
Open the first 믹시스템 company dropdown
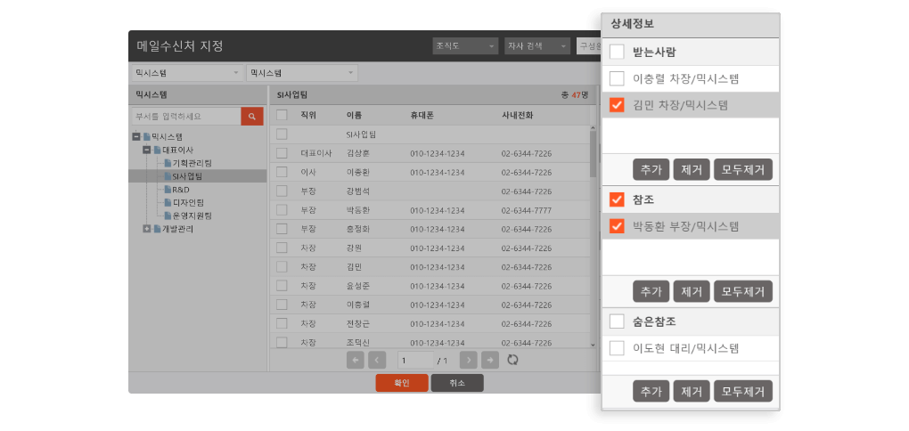click(186, 73)
